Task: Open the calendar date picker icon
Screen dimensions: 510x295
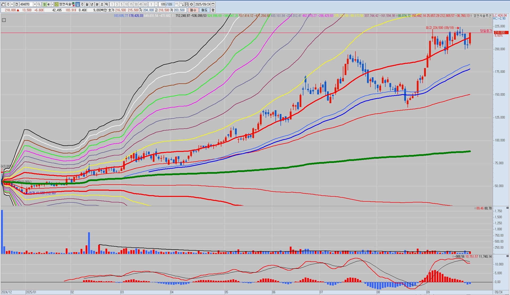Action: [213, 4]
